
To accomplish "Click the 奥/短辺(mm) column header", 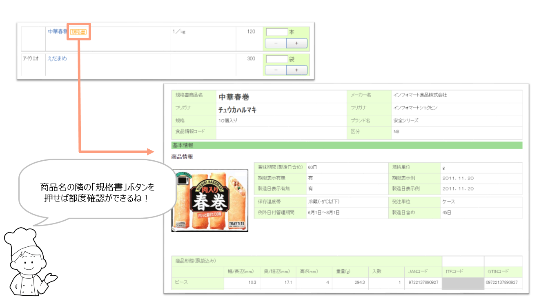I will tap(278, 272).
